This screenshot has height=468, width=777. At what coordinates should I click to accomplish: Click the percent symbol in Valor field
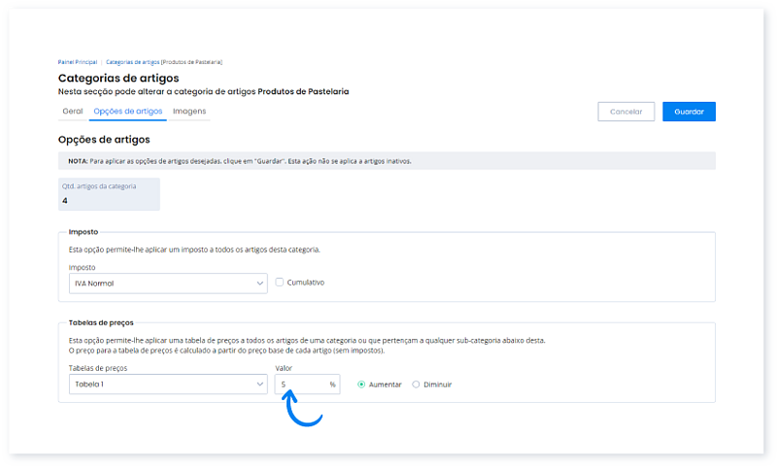click(332, 384)
